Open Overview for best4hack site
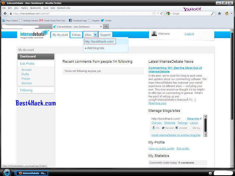235x176 pixels. (157, 123)
